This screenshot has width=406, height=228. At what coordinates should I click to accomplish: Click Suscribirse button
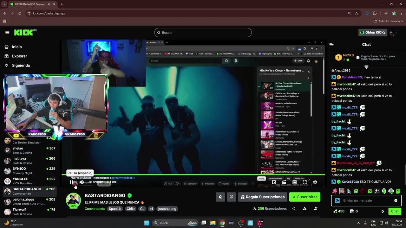pos(305,197)
